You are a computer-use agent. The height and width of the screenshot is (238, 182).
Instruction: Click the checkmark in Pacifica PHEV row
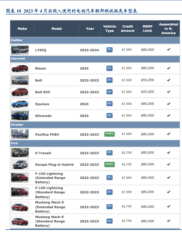click(169, 134)
